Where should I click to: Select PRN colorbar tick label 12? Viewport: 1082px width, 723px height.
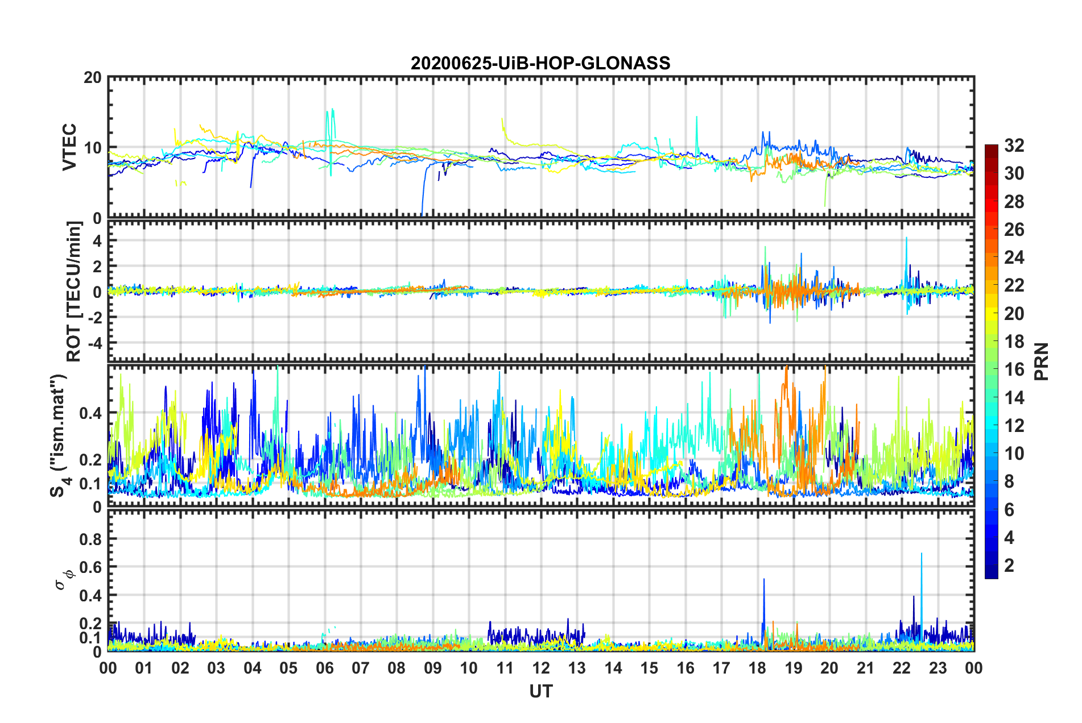(x=1014, y=426)
